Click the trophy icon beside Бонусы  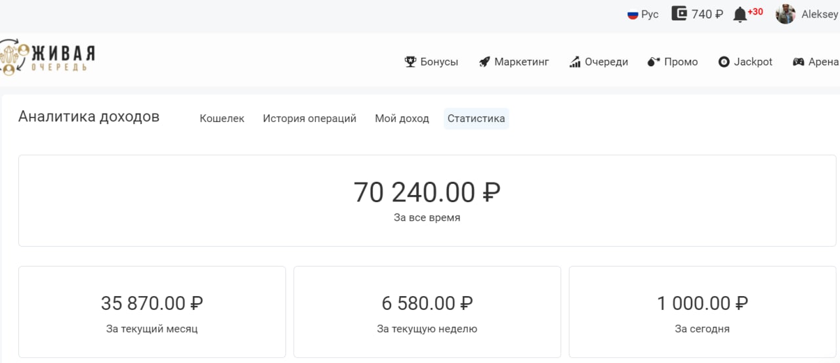410,62
